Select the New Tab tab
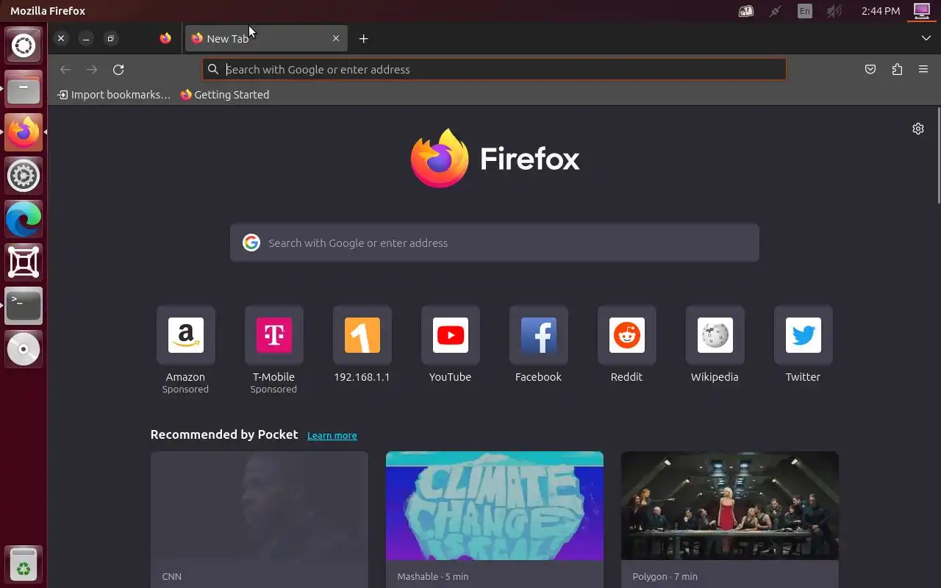Viewport: 941px width, 588px height. (265, 38)
